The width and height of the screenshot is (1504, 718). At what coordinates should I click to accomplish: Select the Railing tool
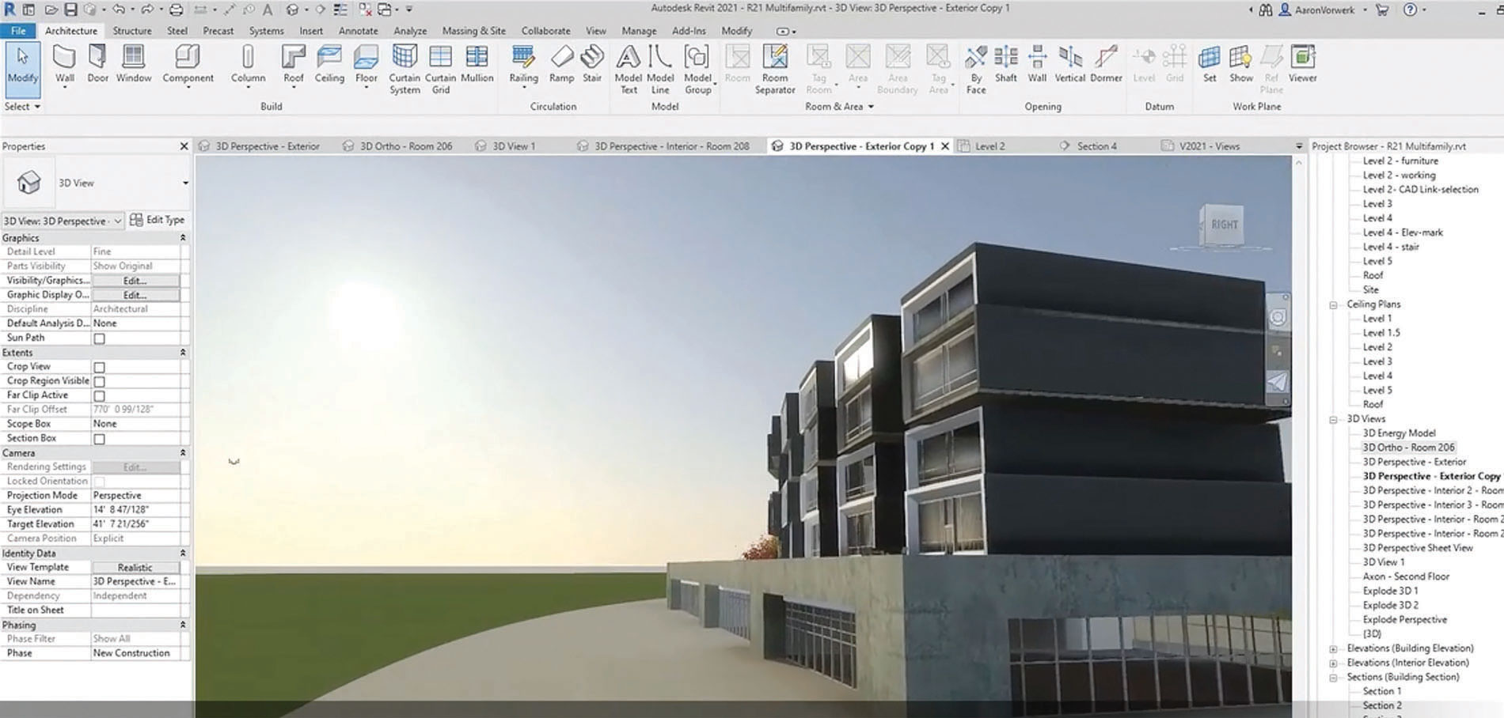click(523, 65)
